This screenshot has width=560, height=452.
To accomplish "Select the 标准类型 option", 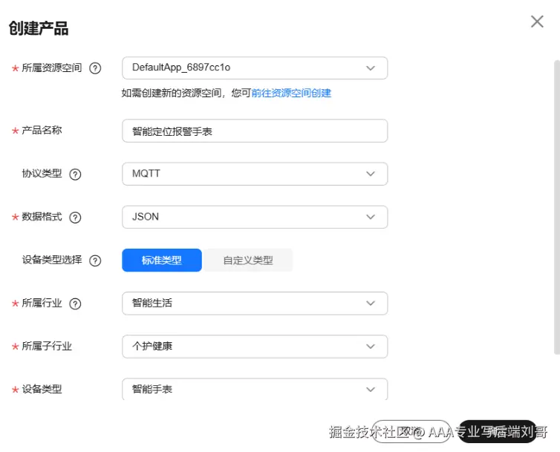I will point(162,261).
